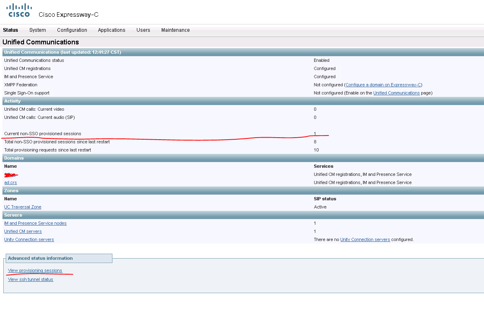Select the Unified CM registrations label
This screenshot has height=329, width=484.
(27, 68)
